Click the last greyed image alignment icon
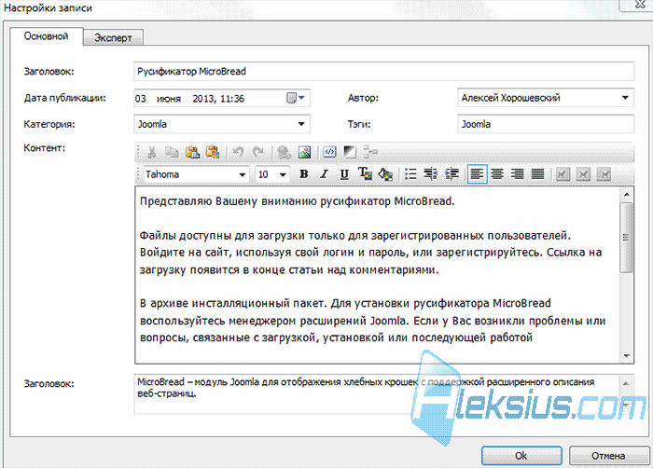Viewport: 653px width, 468px height. coord(604,174)
